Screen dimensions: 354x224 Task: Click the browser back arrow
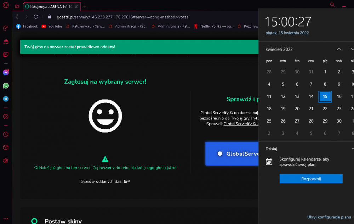(17, 17)
